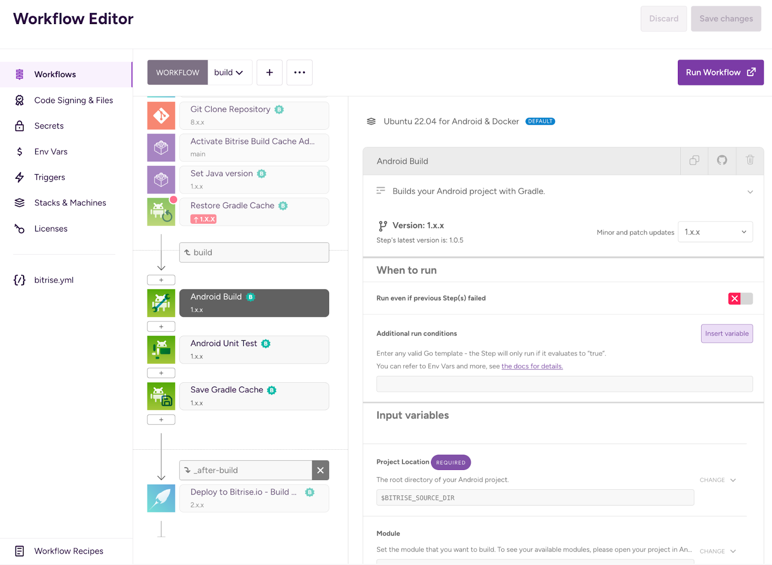Click the Save Gradle Cache step icon

tap(161, 396)
